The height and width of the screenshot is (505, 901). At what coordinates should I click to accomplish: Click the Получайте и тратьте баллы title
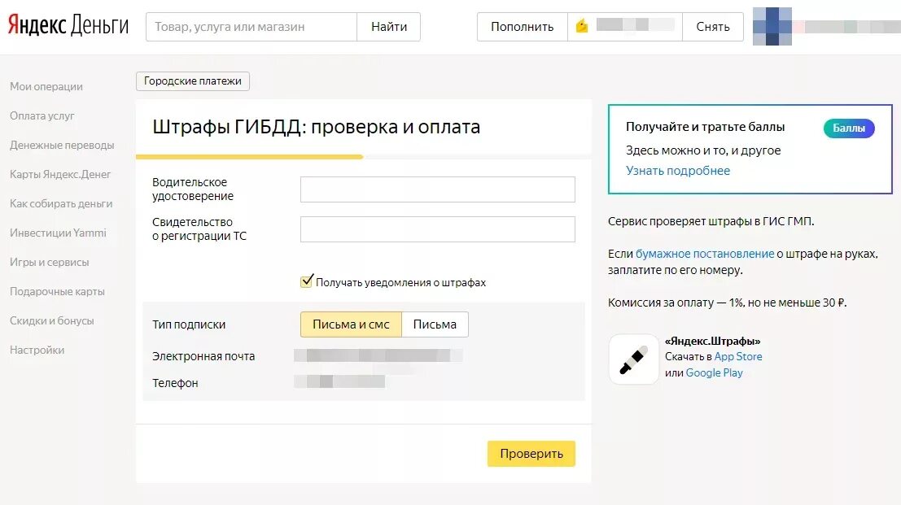click(x=705, y=127)
